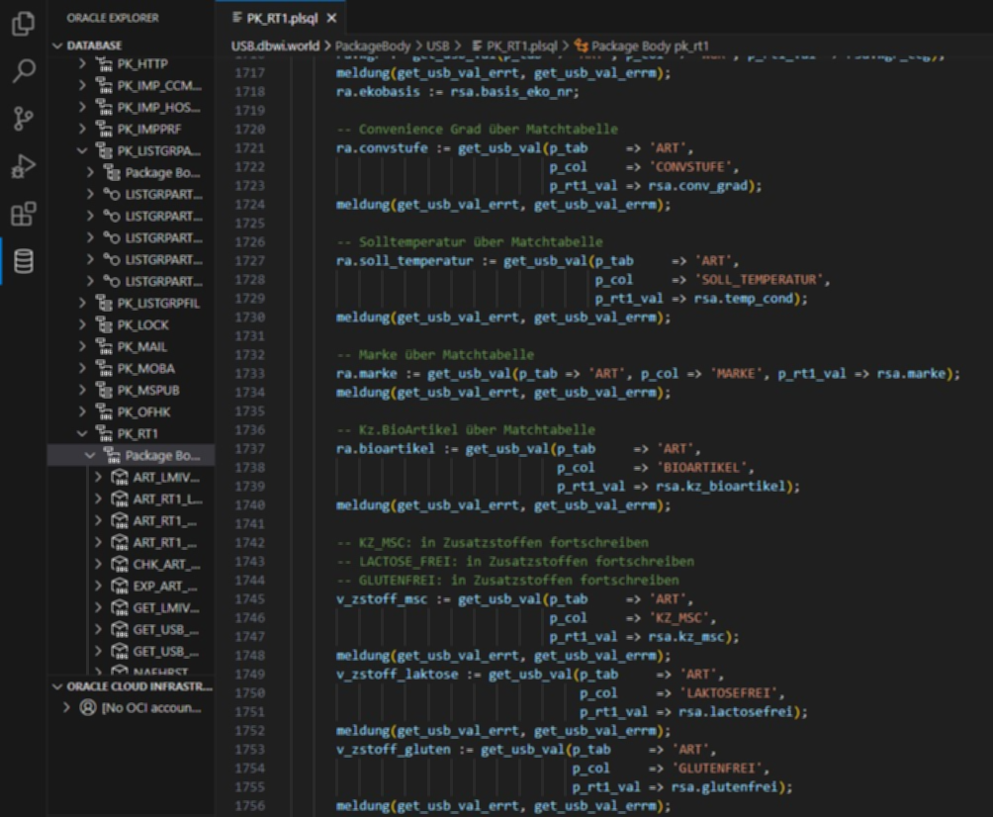This screenshot has width=993, height=817.
Task: Expand the PK_HTTP package node
Action: coord(83,64)
